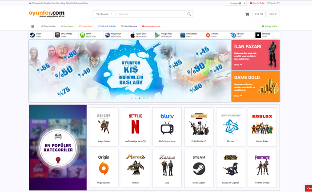Jump to the last banner carousel dot
312x192 pixels.
(148, 98)
